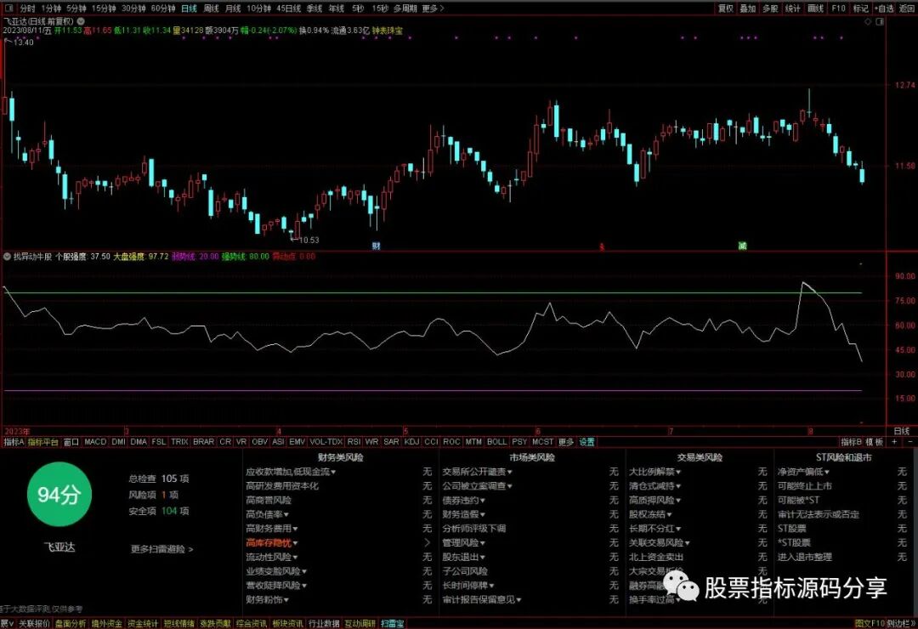Expand 大比例解禁 item
The width and height of the screenshot is (918, 629).
click(x=654, y=472)
